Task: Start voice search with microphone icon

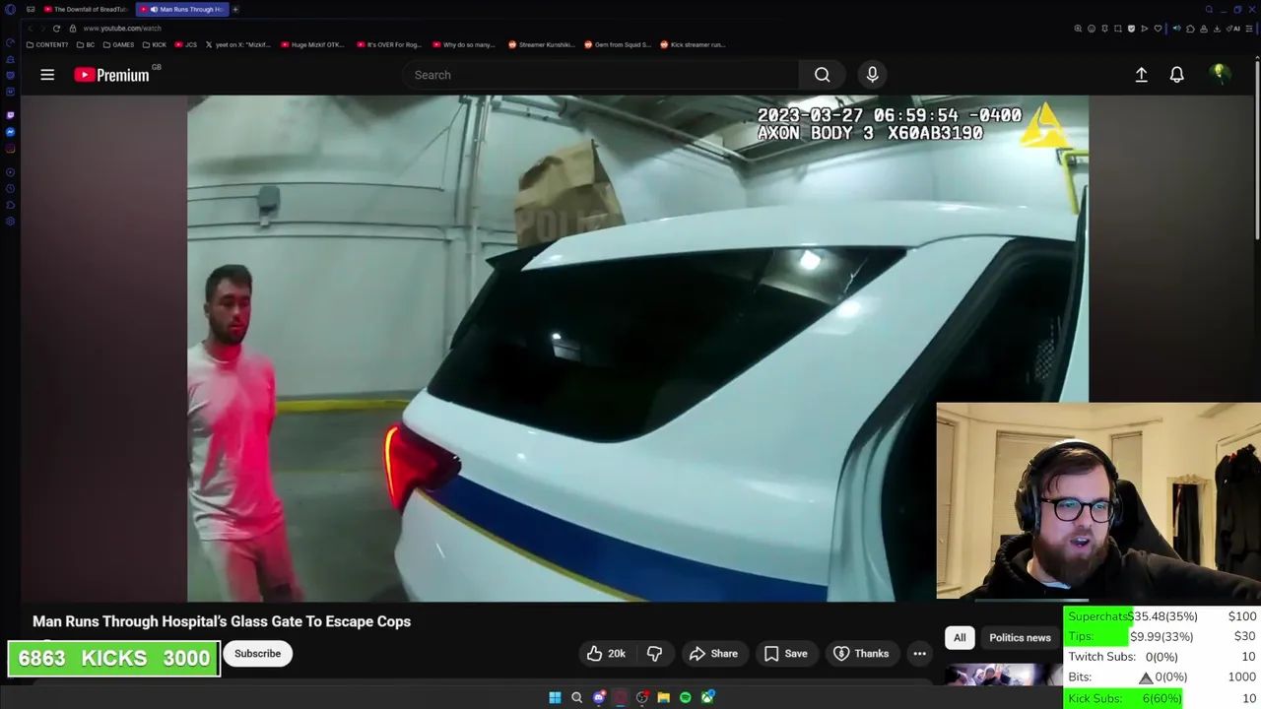Action: (872, 75)
